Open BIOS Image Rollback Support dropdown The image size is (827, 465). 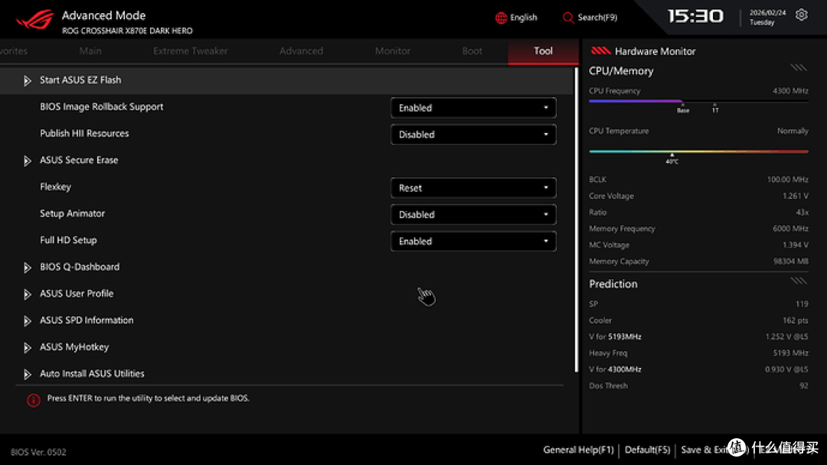tap(473, 107)
